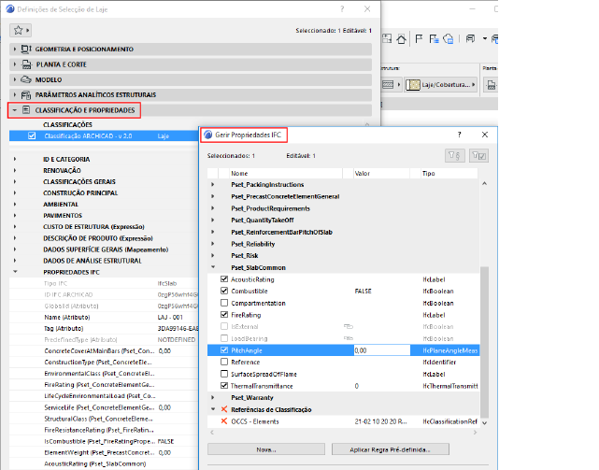Expand Pset_ReinforcementBarPitchOfSlab group
599x470 pixels.
tap(213, 232)
